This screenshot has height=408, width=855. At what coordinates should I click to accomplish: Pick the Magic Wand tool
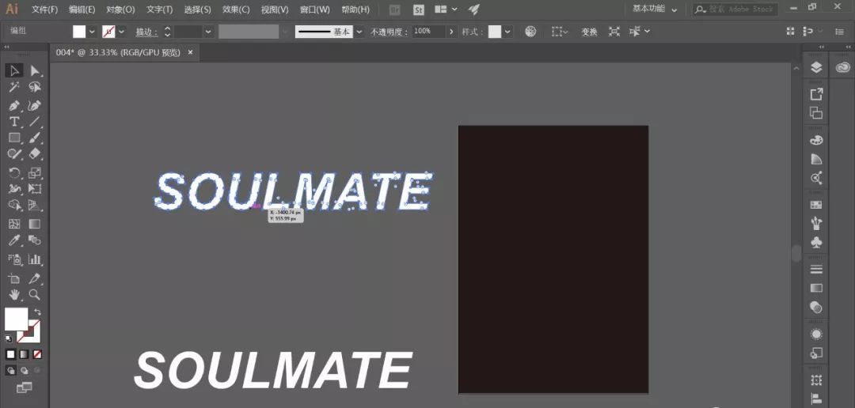pos(14,88)
